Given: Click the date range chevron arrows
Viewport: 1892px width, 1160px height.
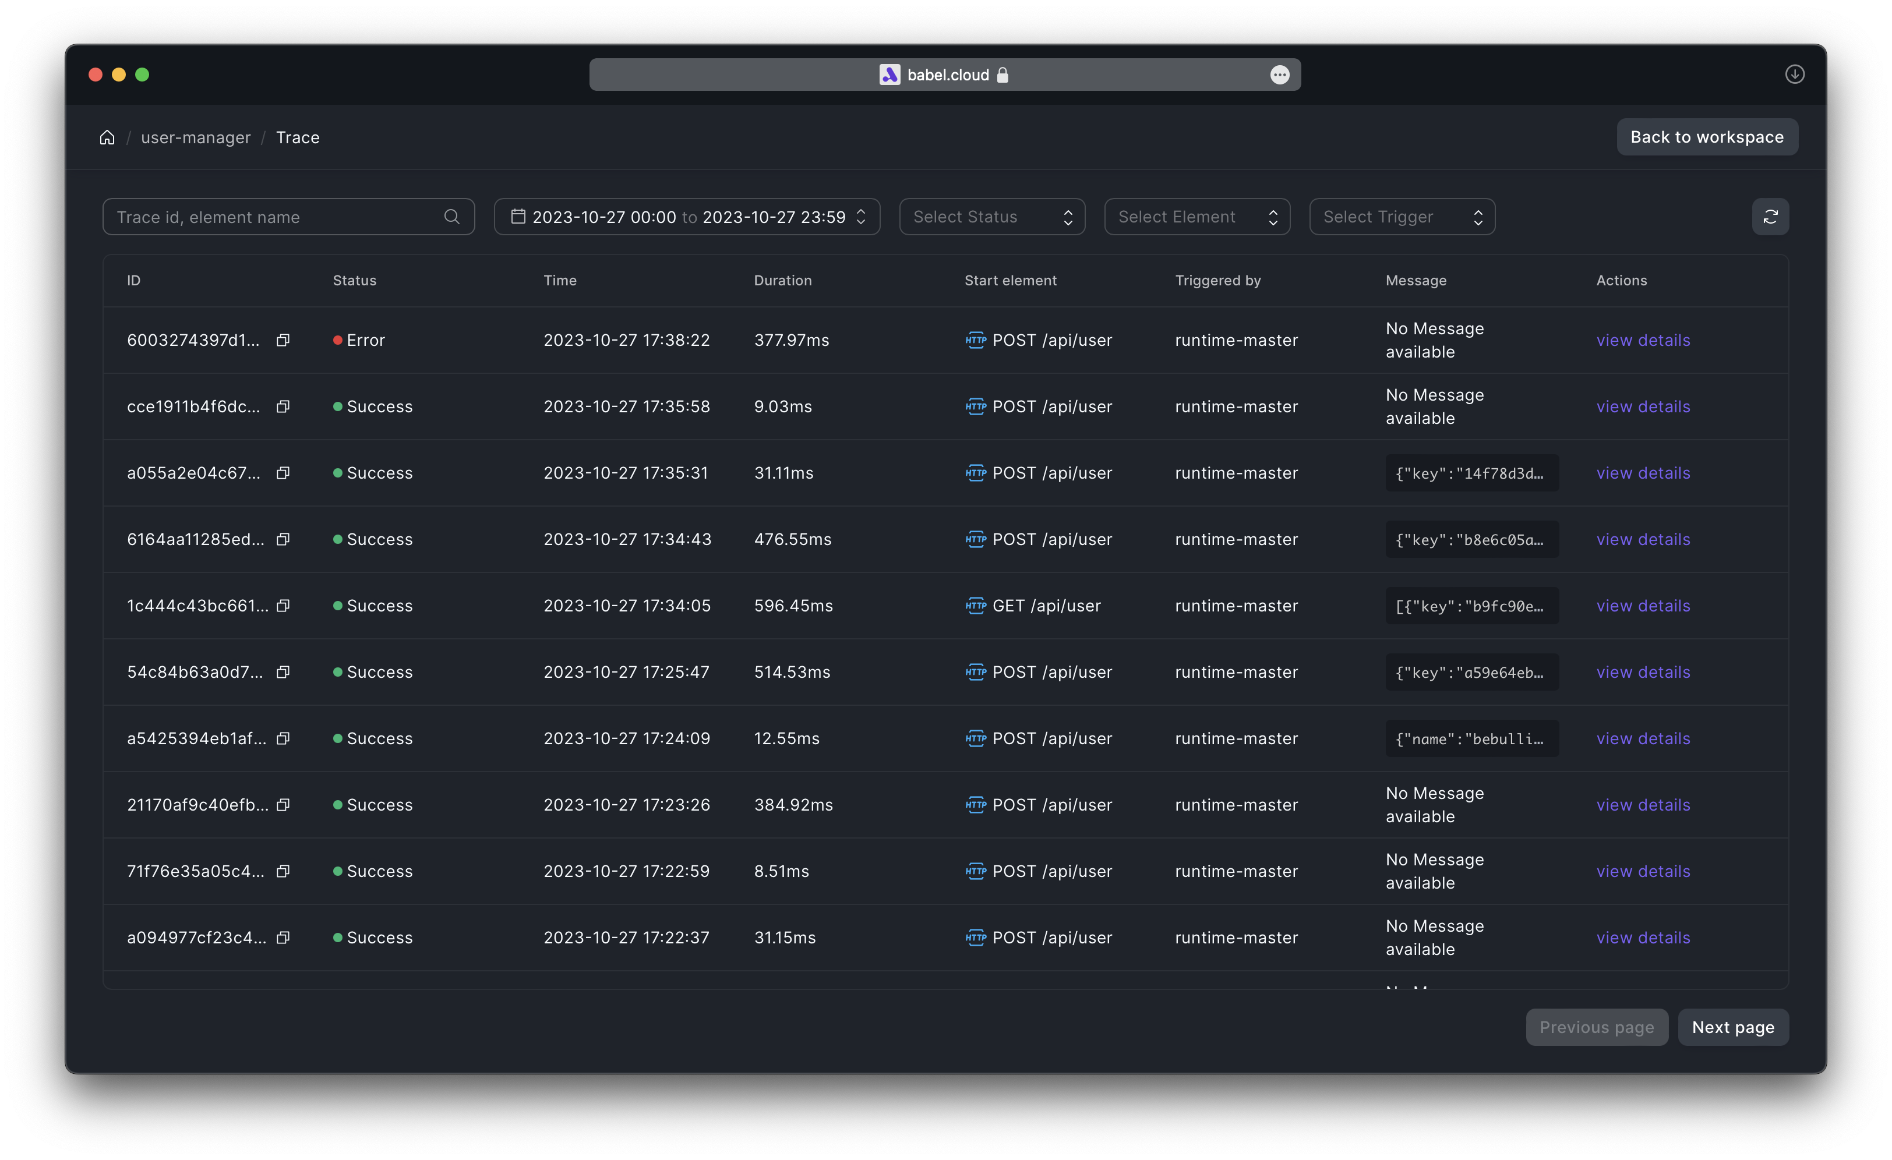Looking at the screenshot, I should pos(861,217).
